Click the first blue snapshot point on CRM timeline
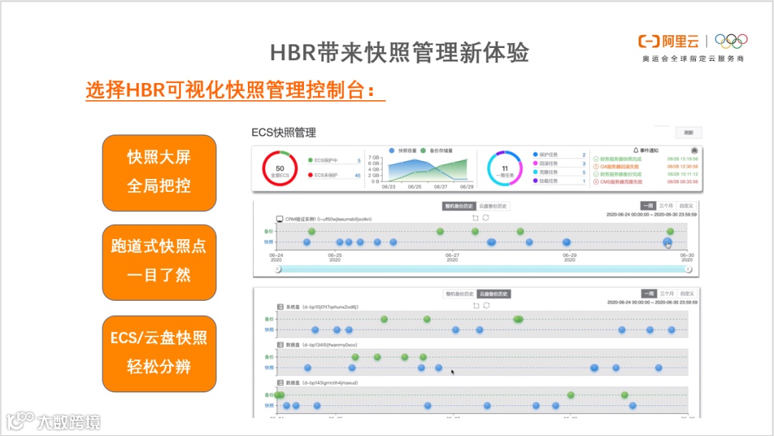This screenshot has width=774, height=436. 307,242
